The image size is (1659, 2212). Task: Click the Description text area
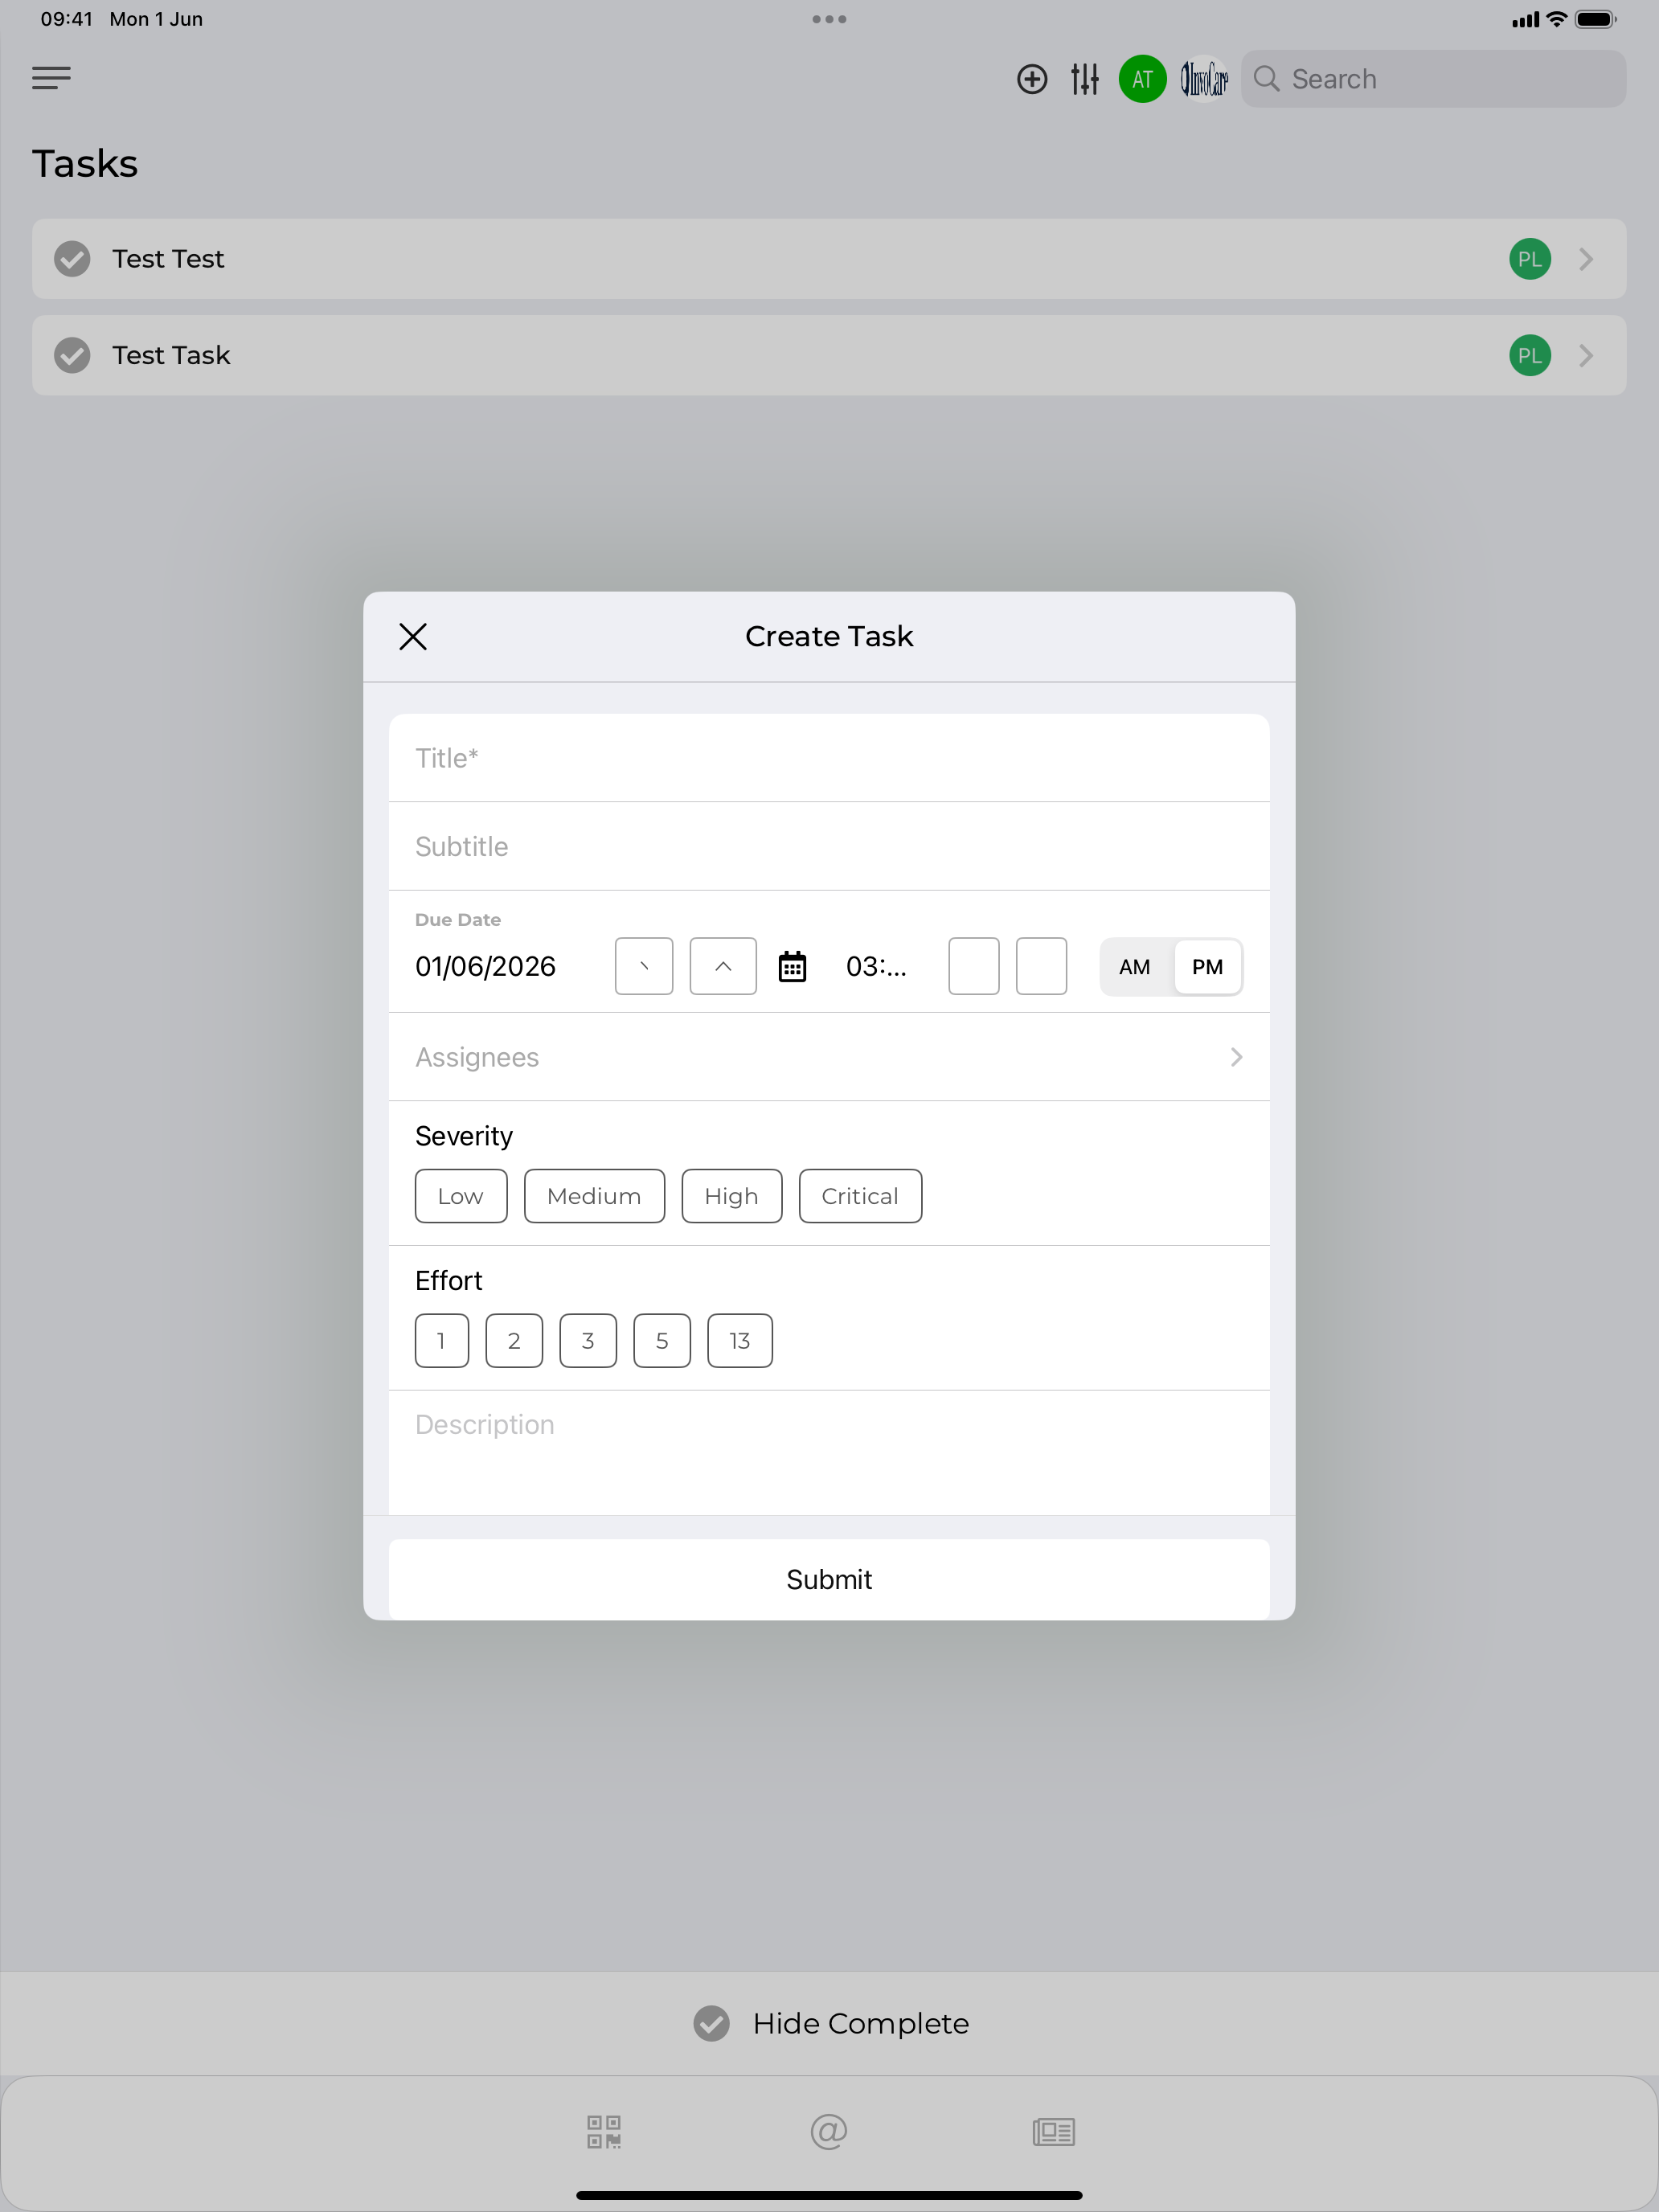point(829,1452)
